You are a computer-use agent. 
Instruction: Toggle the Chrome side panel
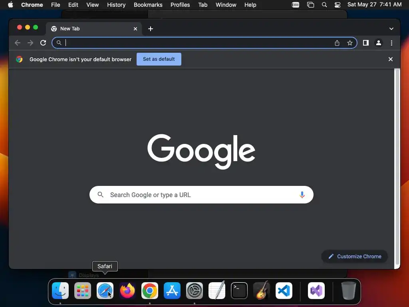tap(366, 43)
